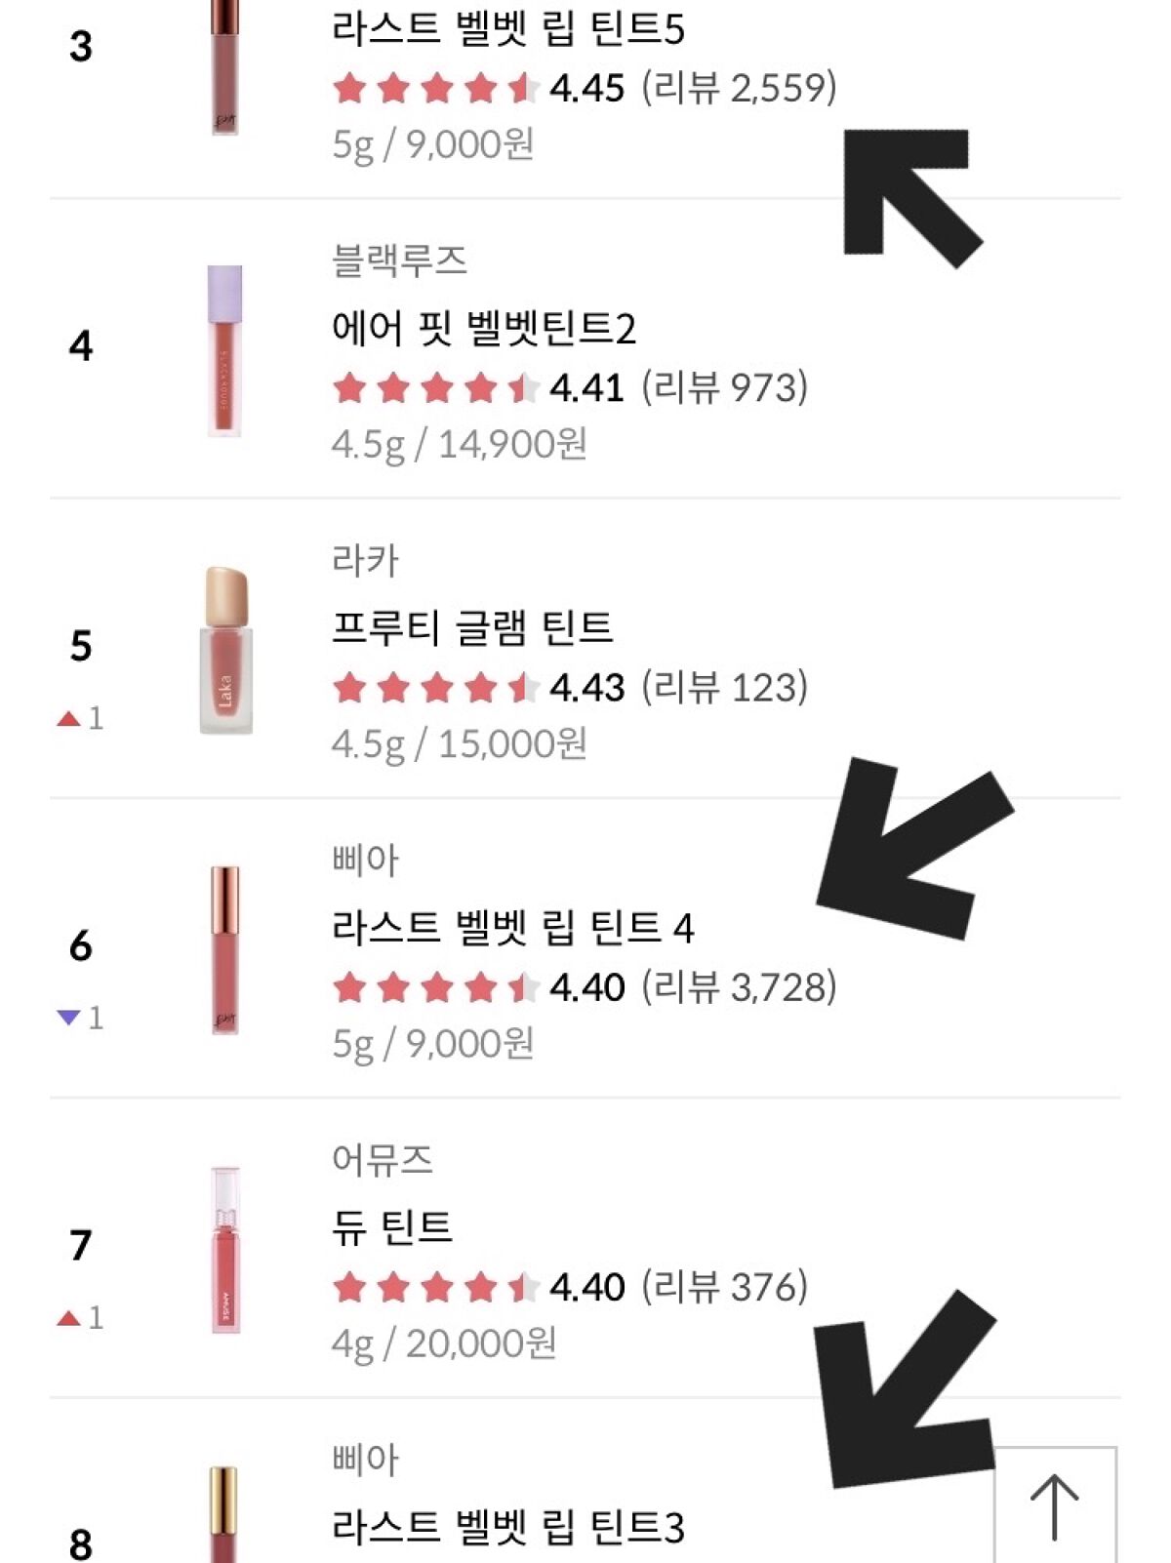Tap the 블랙루즈 brand name
This screenshot has height=1563, width=1171.
pos(399,260)
